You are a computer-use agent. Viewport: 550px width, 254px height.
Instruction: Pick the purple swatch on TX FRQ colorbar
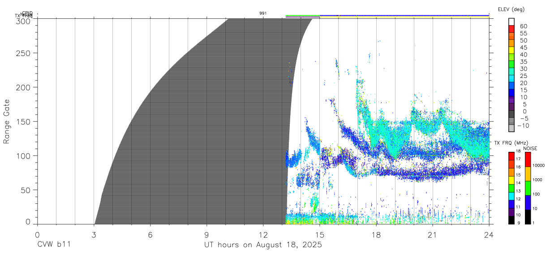pos(511,212)
